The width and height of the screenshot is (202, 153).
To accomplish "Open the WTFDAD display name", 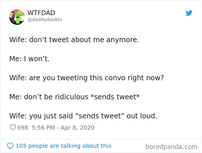I will tap(41, 13).
